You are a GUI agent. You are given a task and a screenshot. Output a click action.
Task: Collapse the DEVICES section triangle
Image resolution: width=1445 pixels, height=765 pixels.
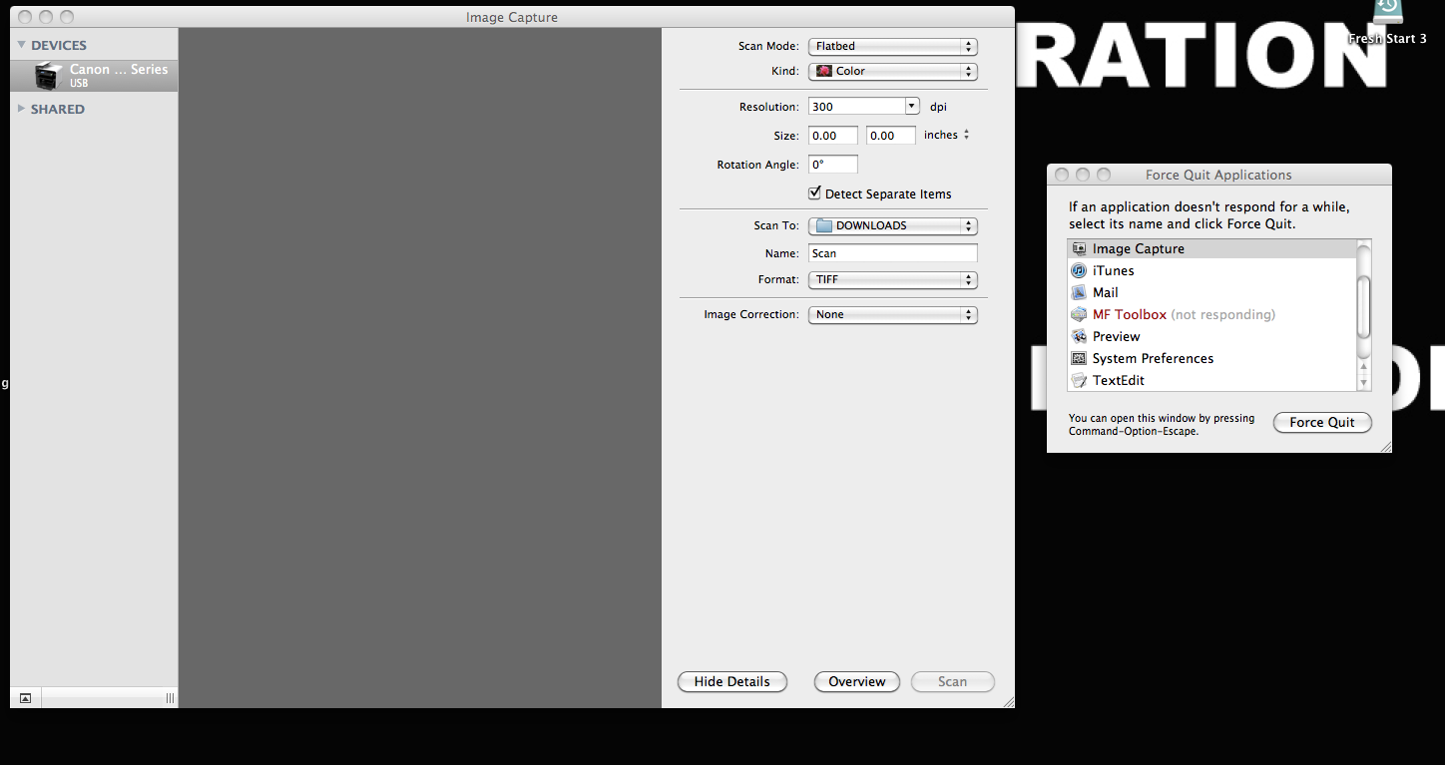click(21, 45)
